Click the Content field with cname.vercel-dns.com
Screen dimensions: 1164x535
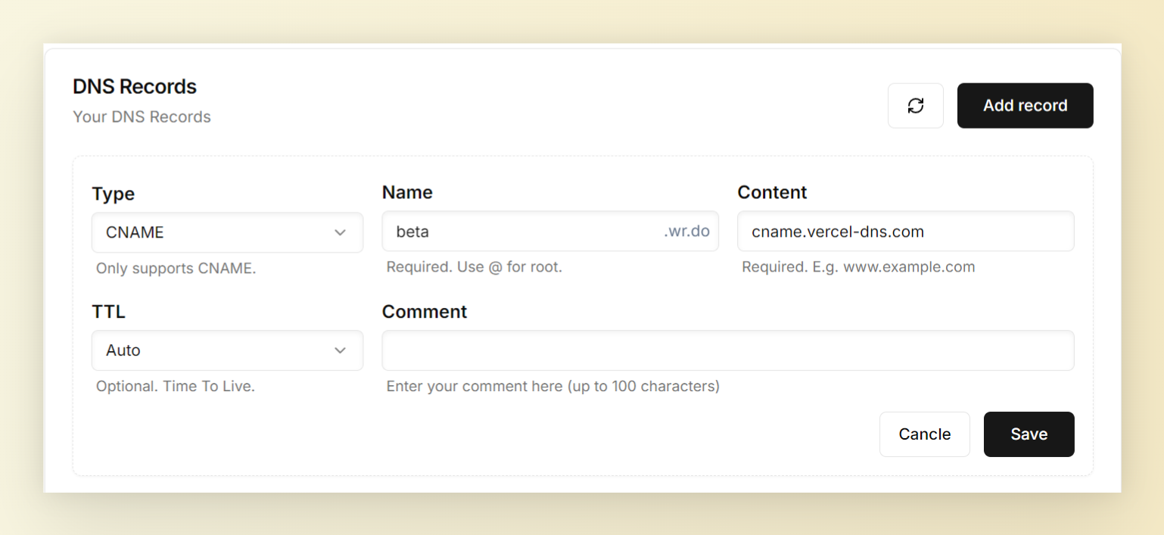tap(904, 232)
